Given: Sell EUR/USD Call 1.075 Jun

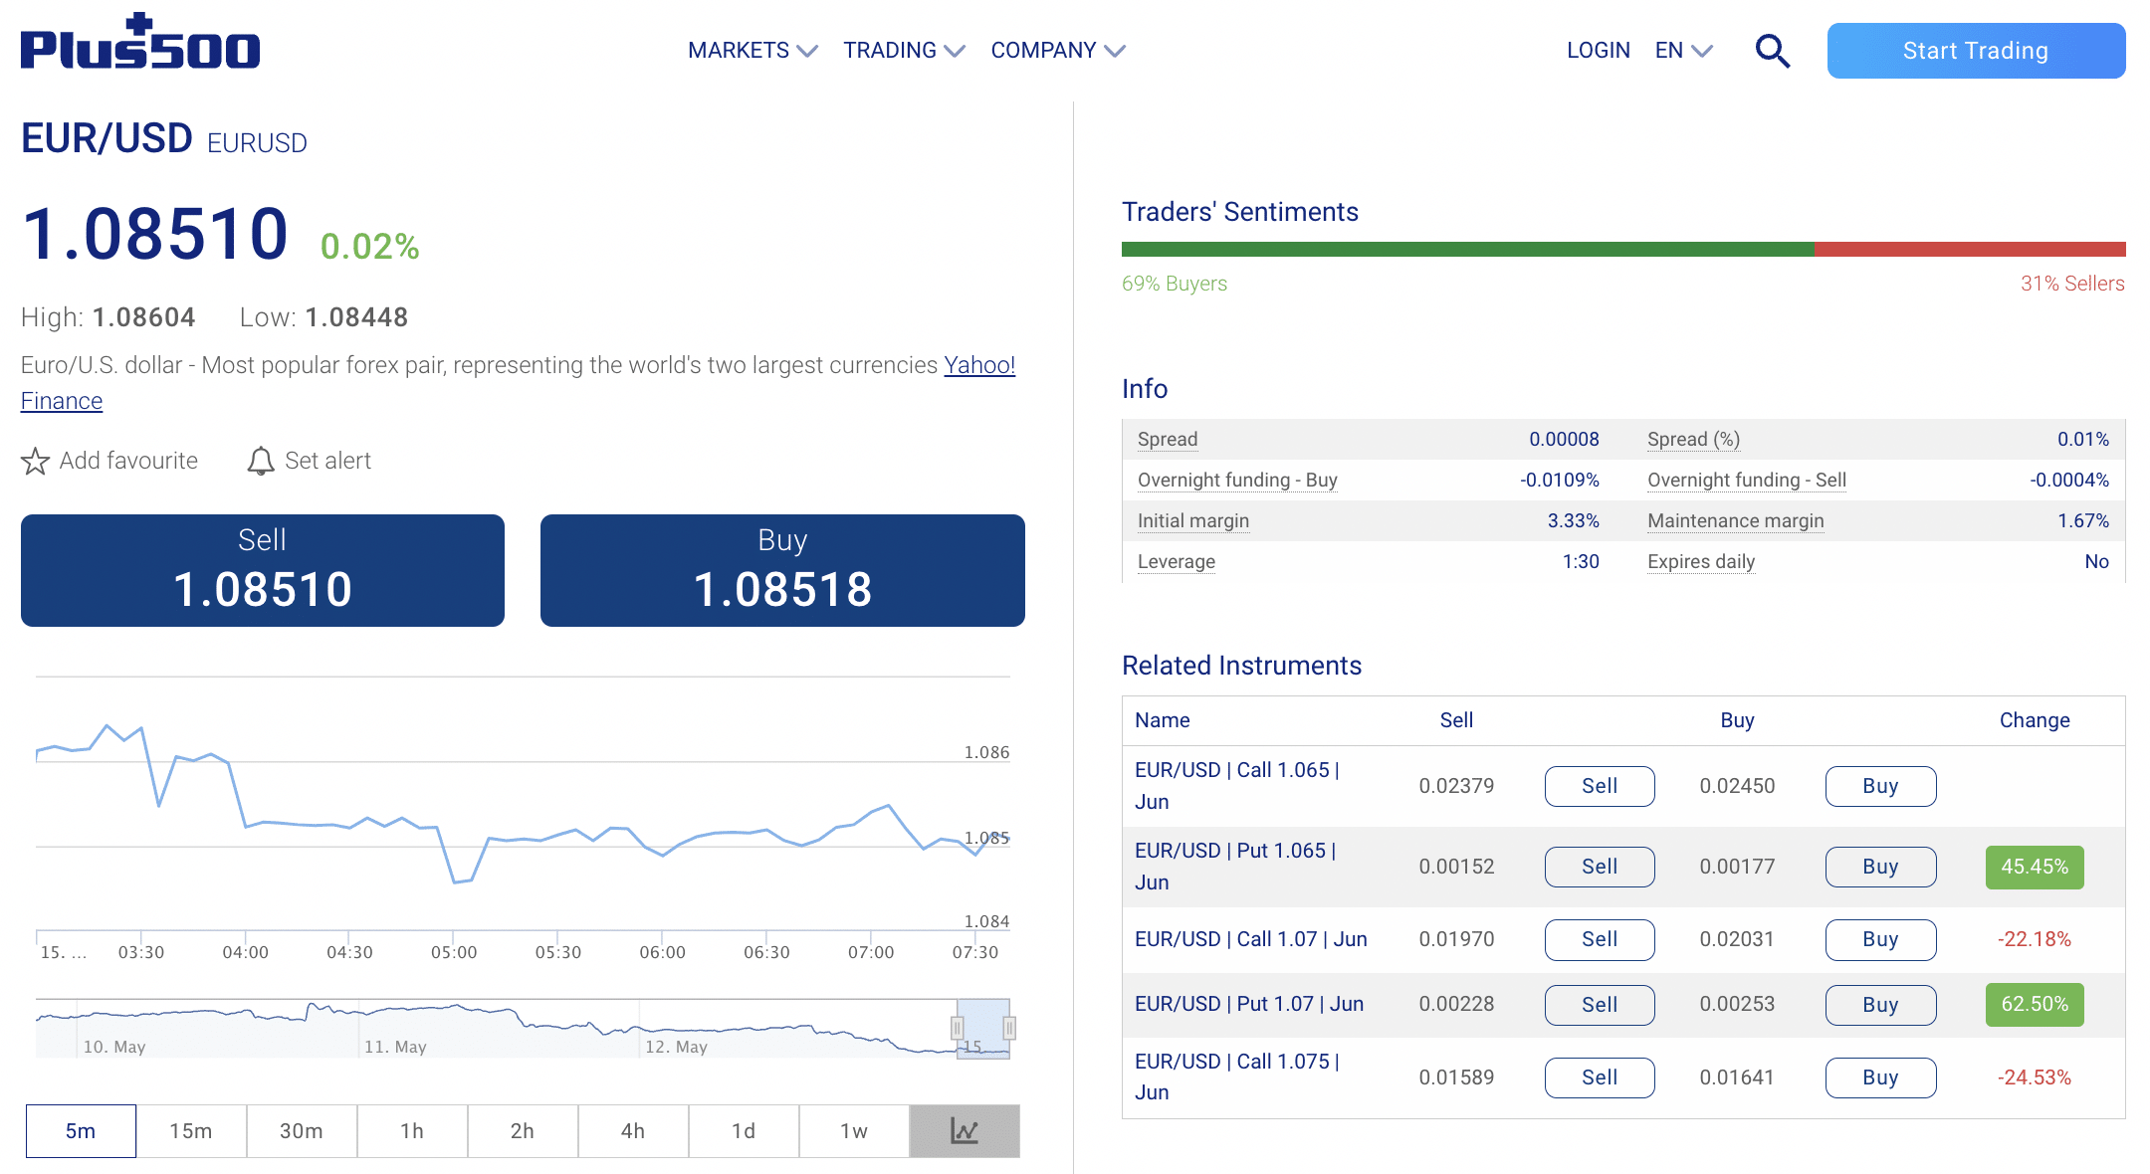Looking at the screenshot, I should coord(1600,1077).
